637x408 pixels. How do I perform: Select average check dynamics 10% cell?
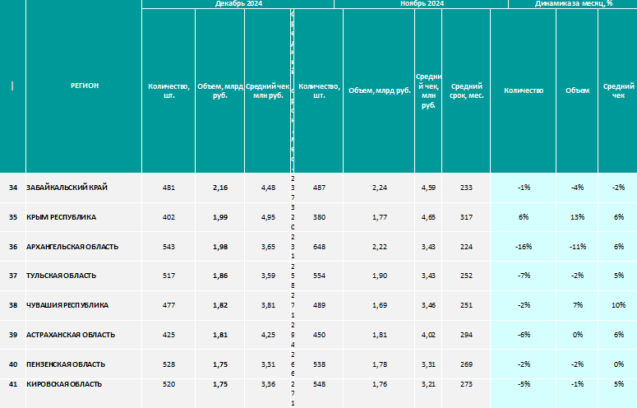click(x=618, y=305)
